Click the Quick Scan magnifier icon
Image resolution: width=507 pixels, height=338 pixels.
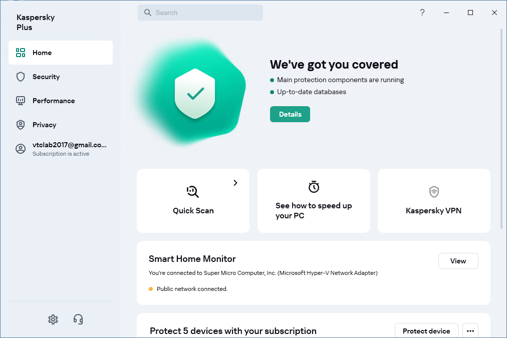click(x=193, y=191)
